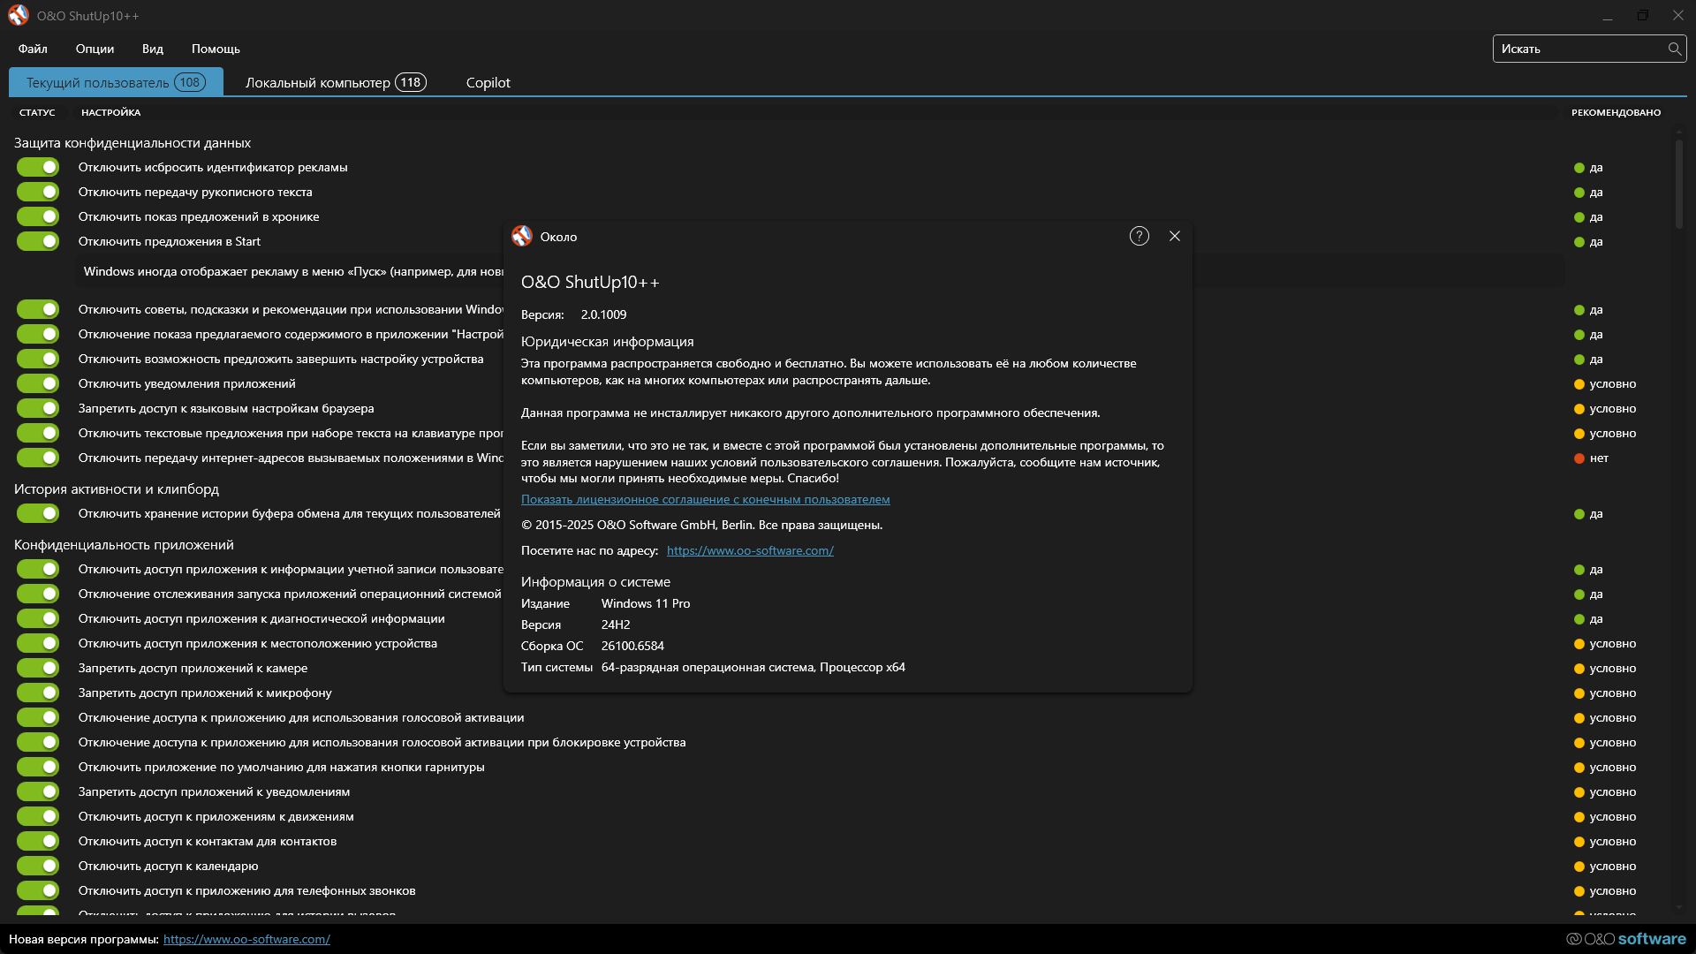Click the Искать search input field

(1572, 49)
